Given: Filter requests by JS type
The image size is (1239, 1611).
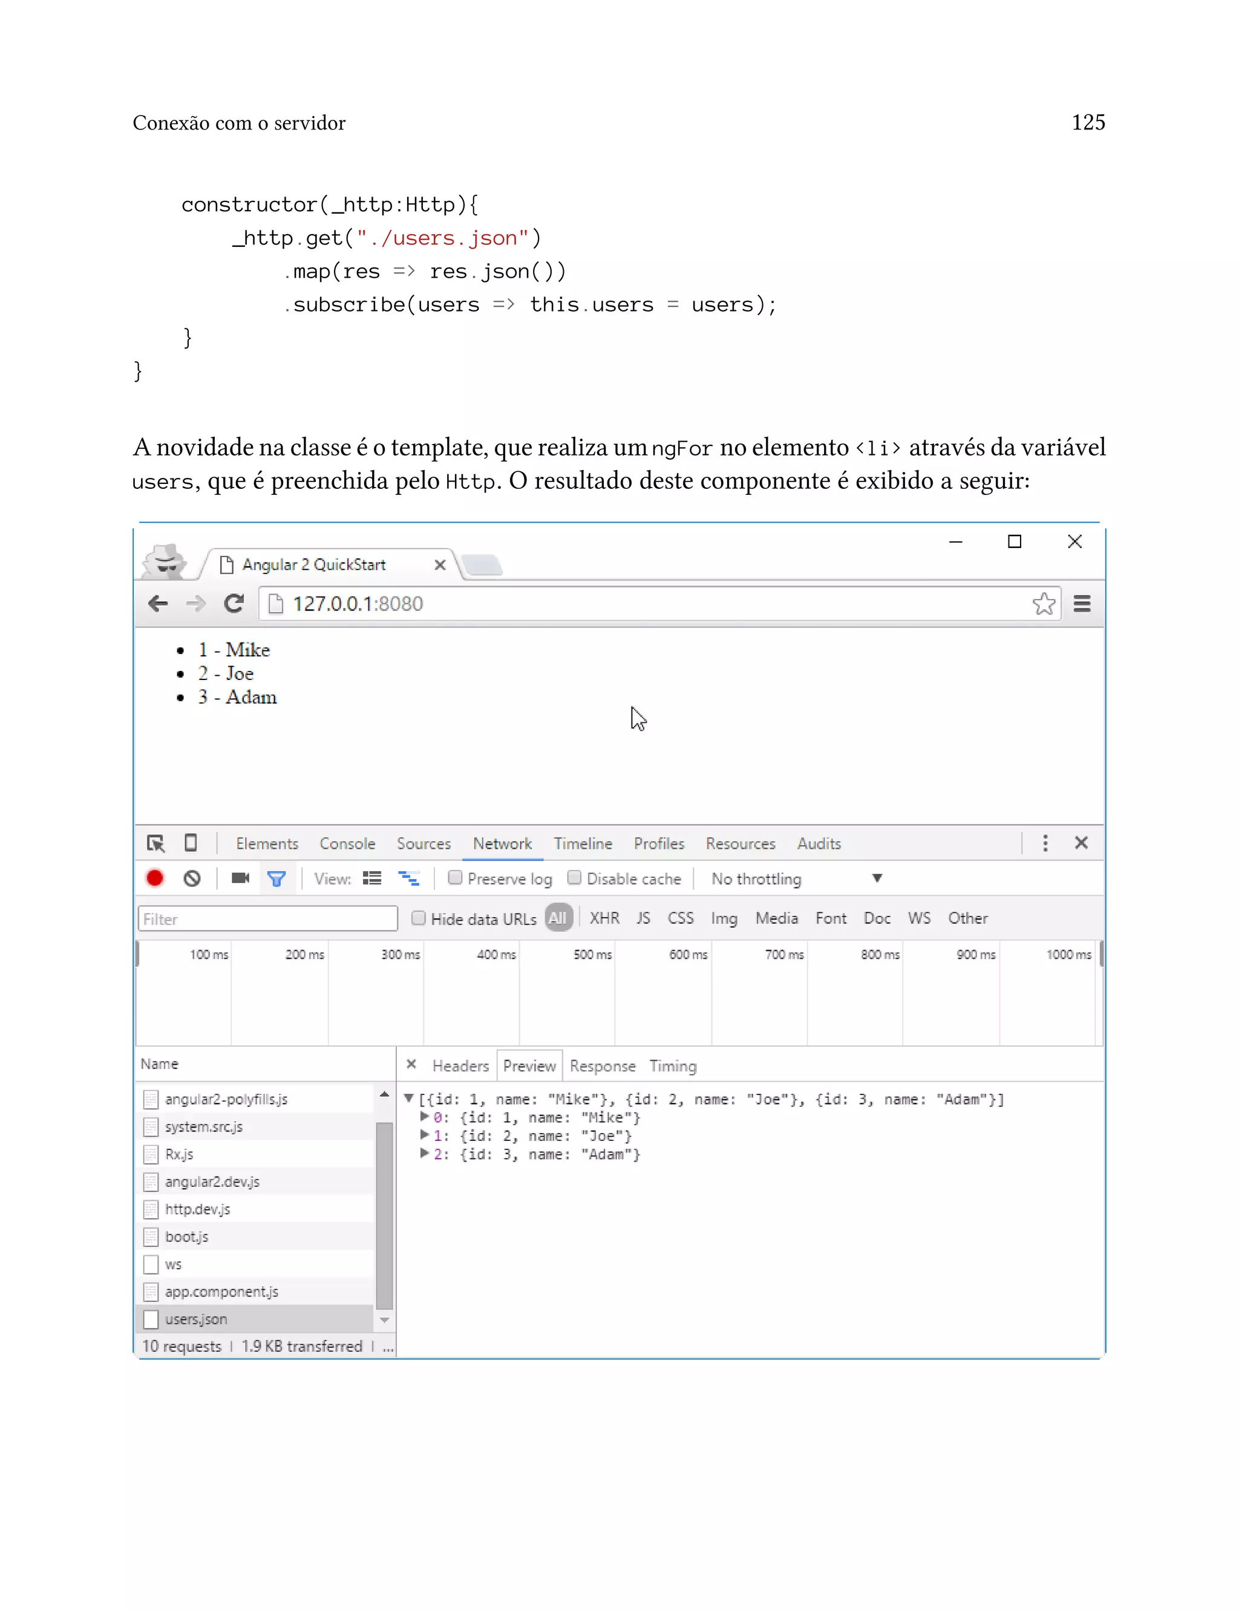Looking at the screenshot, I should (643, 918).
